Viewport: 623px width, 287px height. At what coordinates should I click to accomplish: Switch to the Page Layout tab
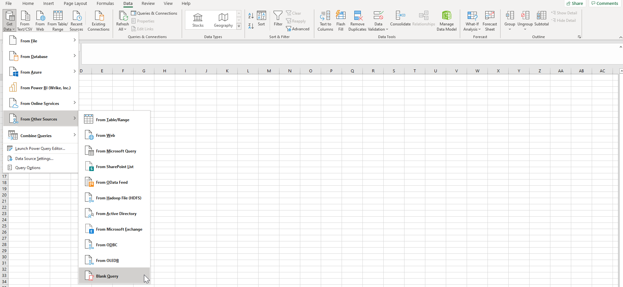tap(75, 3)
